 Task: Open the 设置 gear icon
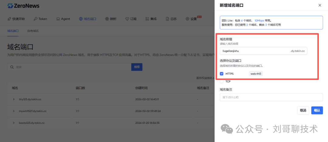(187, 19)
